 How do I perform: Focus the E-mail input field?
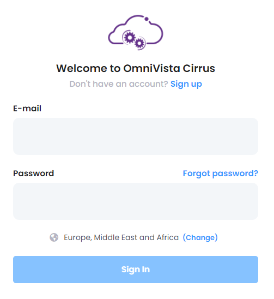pyautogui.click(x=136, y=136)
